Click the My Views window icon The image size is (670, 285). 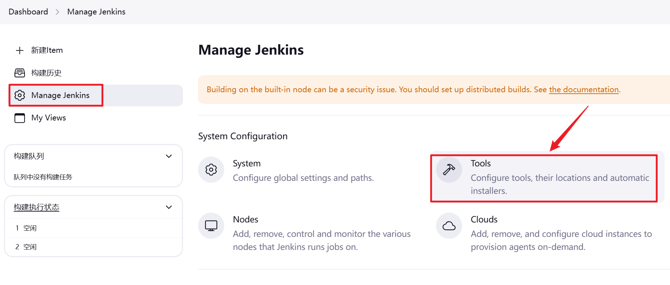(20, 118)
